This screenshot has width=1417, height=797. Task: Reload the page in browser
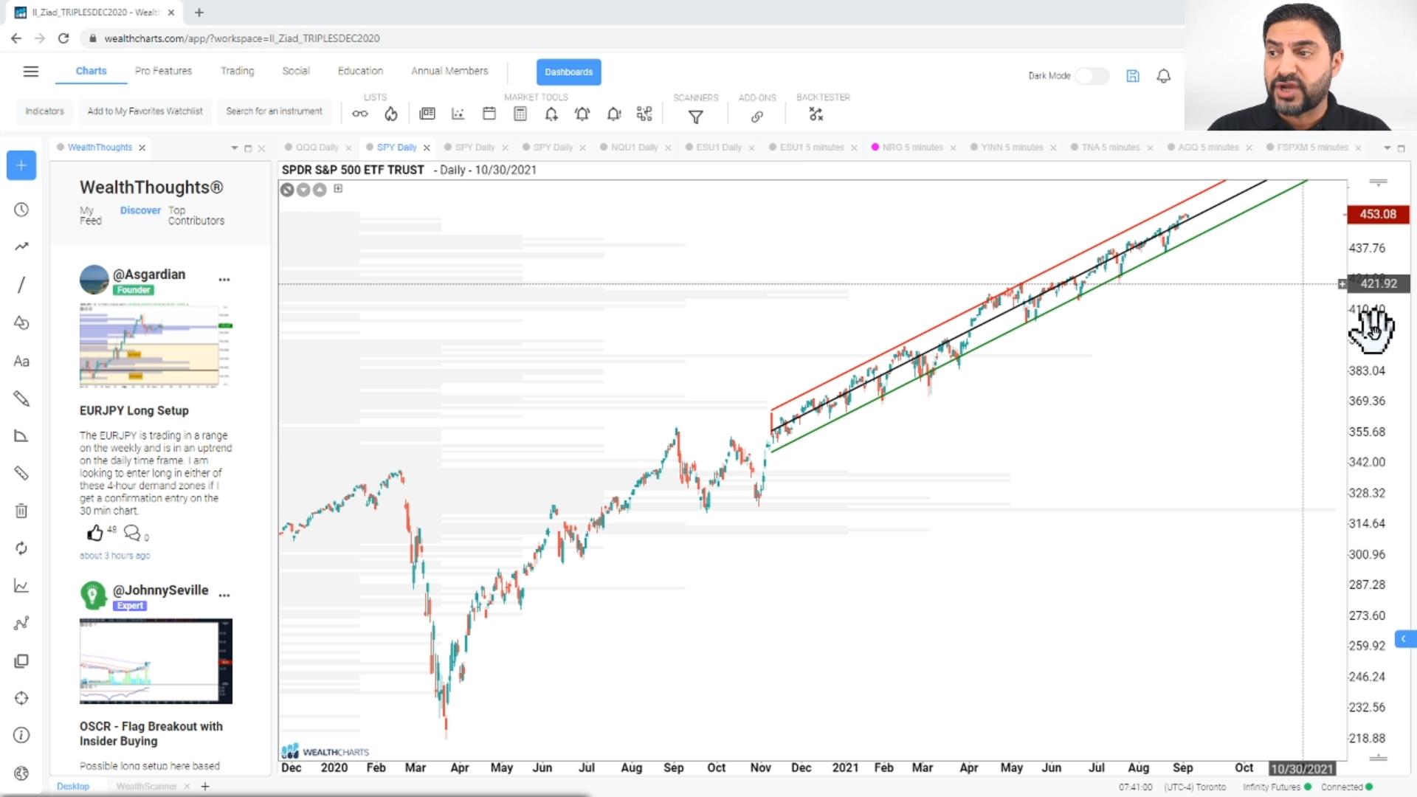(x=63, y=38)
